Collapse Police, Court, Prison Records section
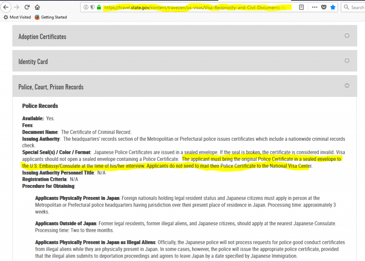Viewport: 365px width, 261px height. (x=185, y=86)
